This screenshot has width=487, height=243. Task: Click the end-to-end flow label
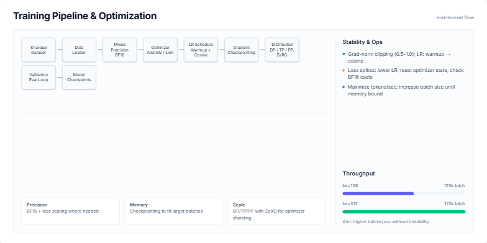(455, 17)
